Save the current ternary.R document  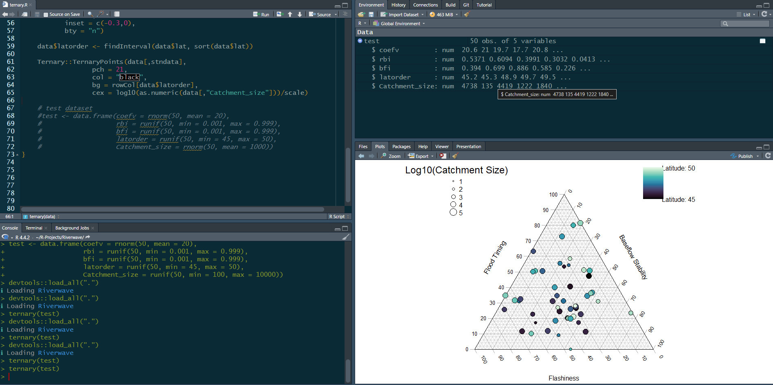(37, 14)
